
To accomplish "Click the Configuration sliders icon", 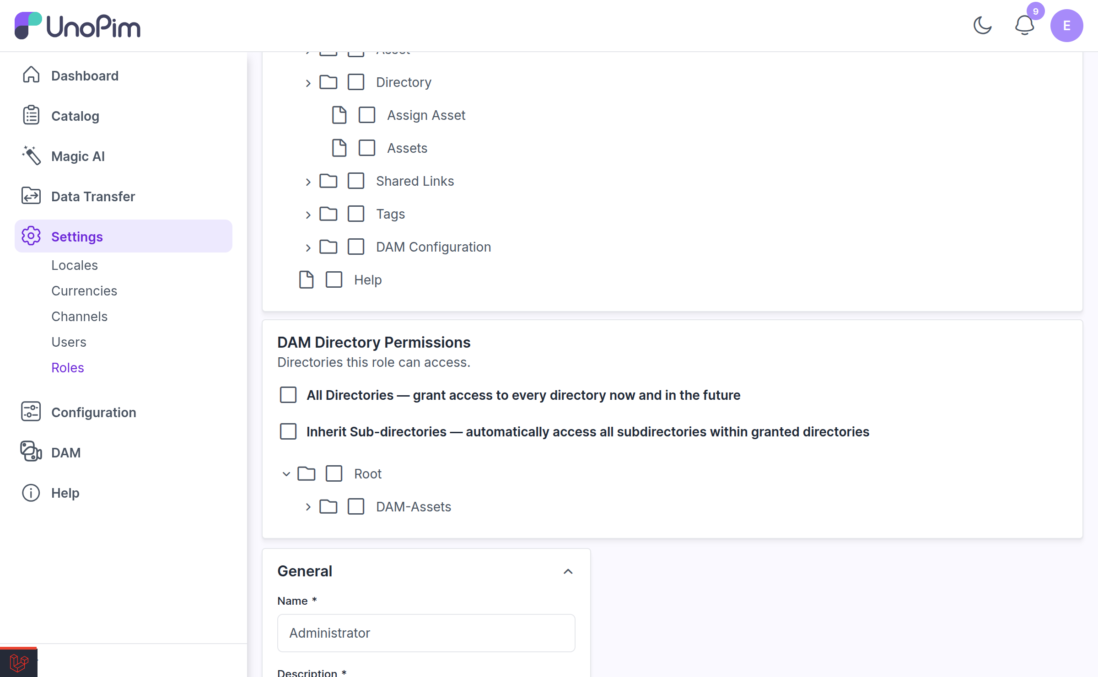I will click(31, 412).
